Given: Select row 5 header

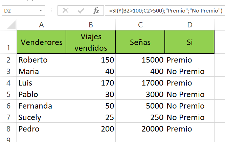Looking at the screenshot, I should pos(8,94).
